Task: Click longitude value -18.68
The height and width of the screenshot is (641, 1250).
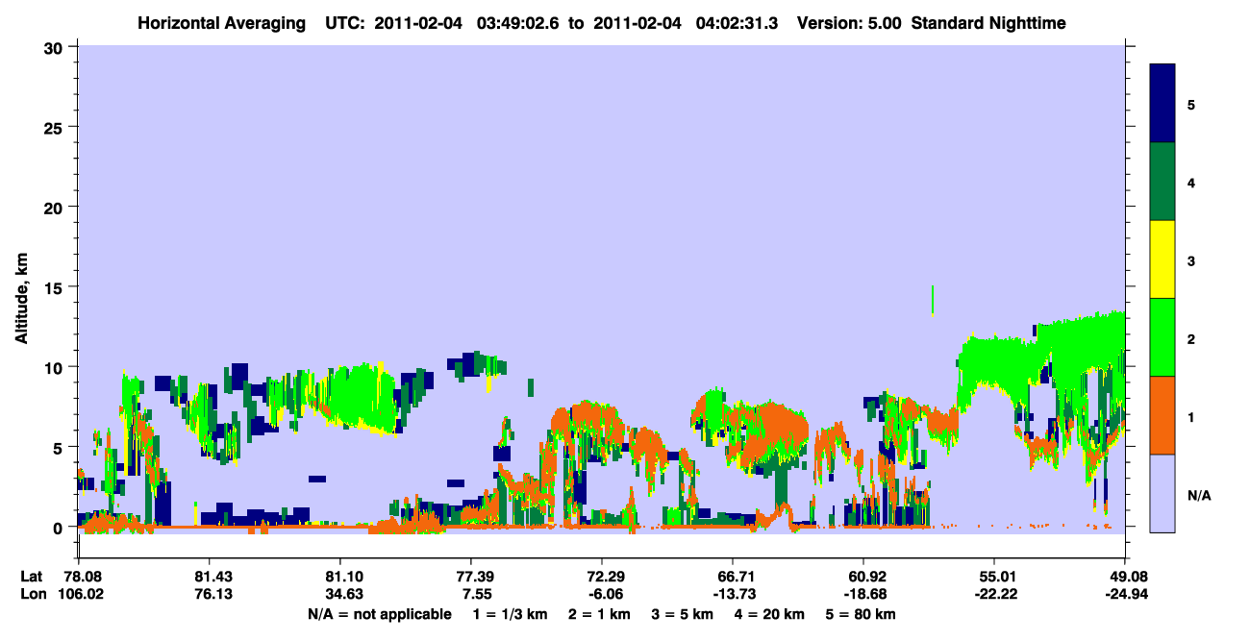Action: pyautogui.click(x=864, y=594)
